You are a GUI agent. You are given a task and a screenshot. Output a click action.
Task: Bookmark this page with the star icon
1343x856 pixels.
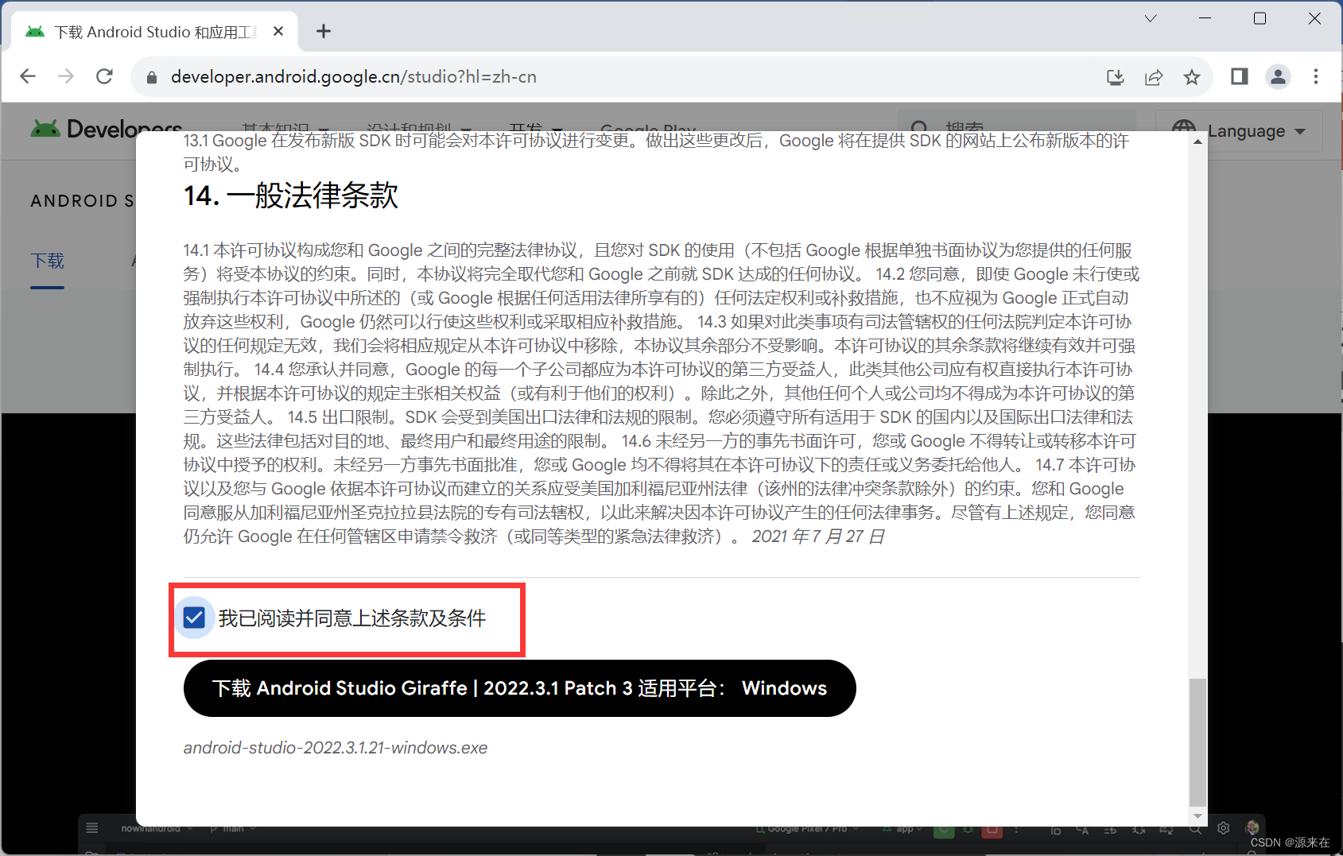coord(1191,77)
